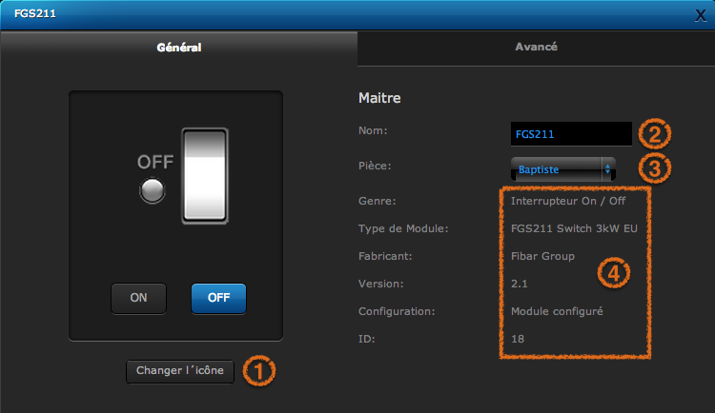Click the orange circled number 1 marker
The width and height of the screenshot is (715, 413).
point(259,370)
